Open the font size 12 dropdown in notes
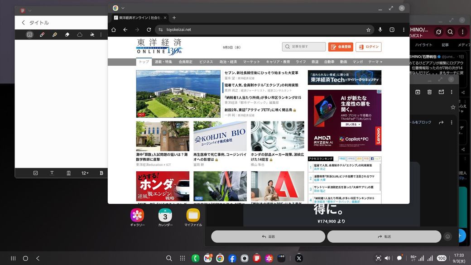The width and height of the screenshot is (471, 265). tap(85, 173)
